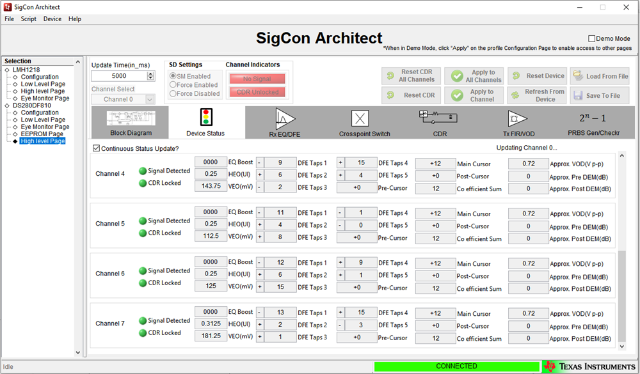Select LMH1218 High level Page
Viewport: 640px width, 374px height.
[x=43, y=91]
